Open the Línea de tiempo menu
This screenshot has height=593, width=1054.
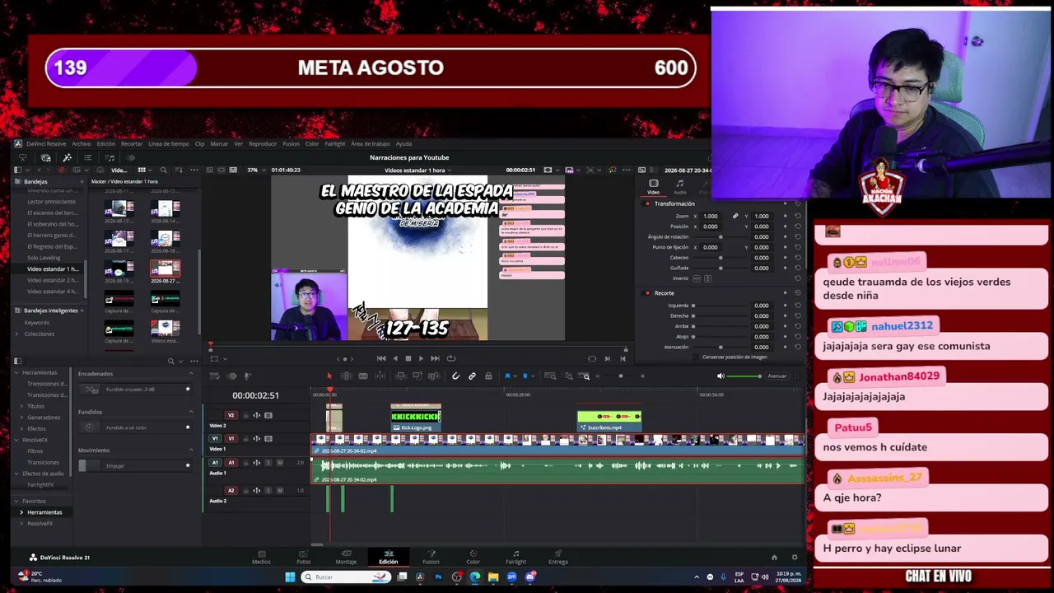(x=169, y=144)
